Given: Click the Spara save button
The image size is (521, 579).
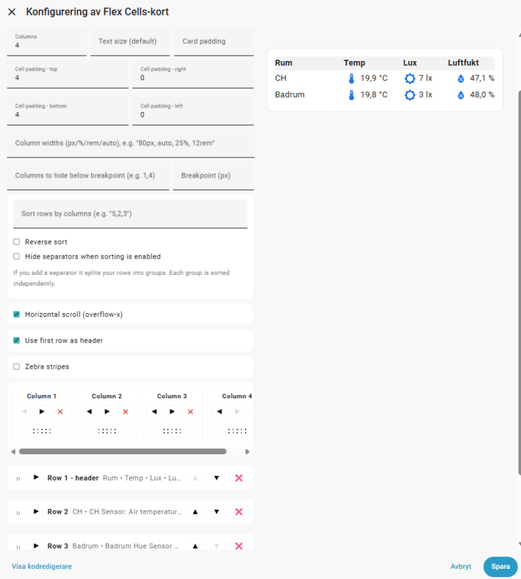Looking at the screenshot, I should click(501, 567).
